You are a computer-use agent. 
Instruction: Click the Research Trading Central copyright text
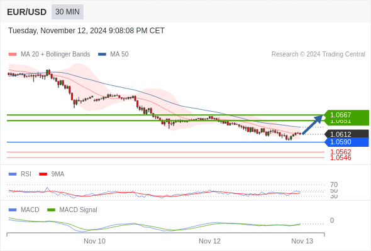coord(318,55)
